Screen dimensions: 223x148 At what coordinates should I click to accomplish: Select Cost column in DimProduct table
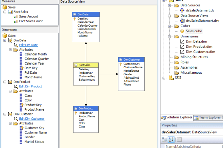pyautogui.click(x=81, y=120)
